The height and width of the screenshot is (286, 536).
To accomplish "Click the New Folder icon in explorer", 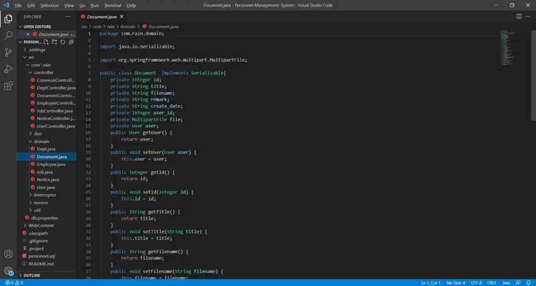I will 54,42.
